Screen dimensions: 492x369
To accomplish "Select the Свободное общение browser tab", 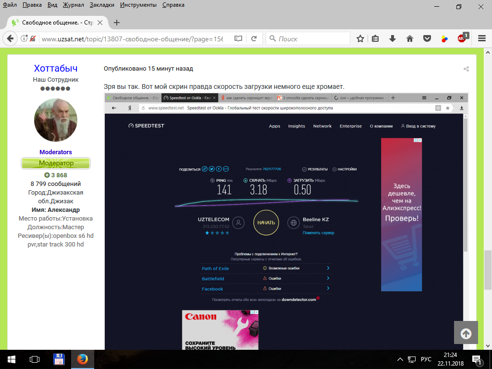I will pos(57,23).
